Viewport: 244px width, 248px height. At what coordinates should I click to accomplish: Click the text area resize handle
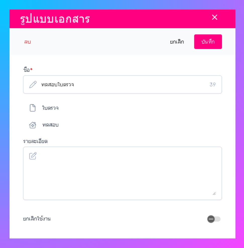click(x=214, y=193)
